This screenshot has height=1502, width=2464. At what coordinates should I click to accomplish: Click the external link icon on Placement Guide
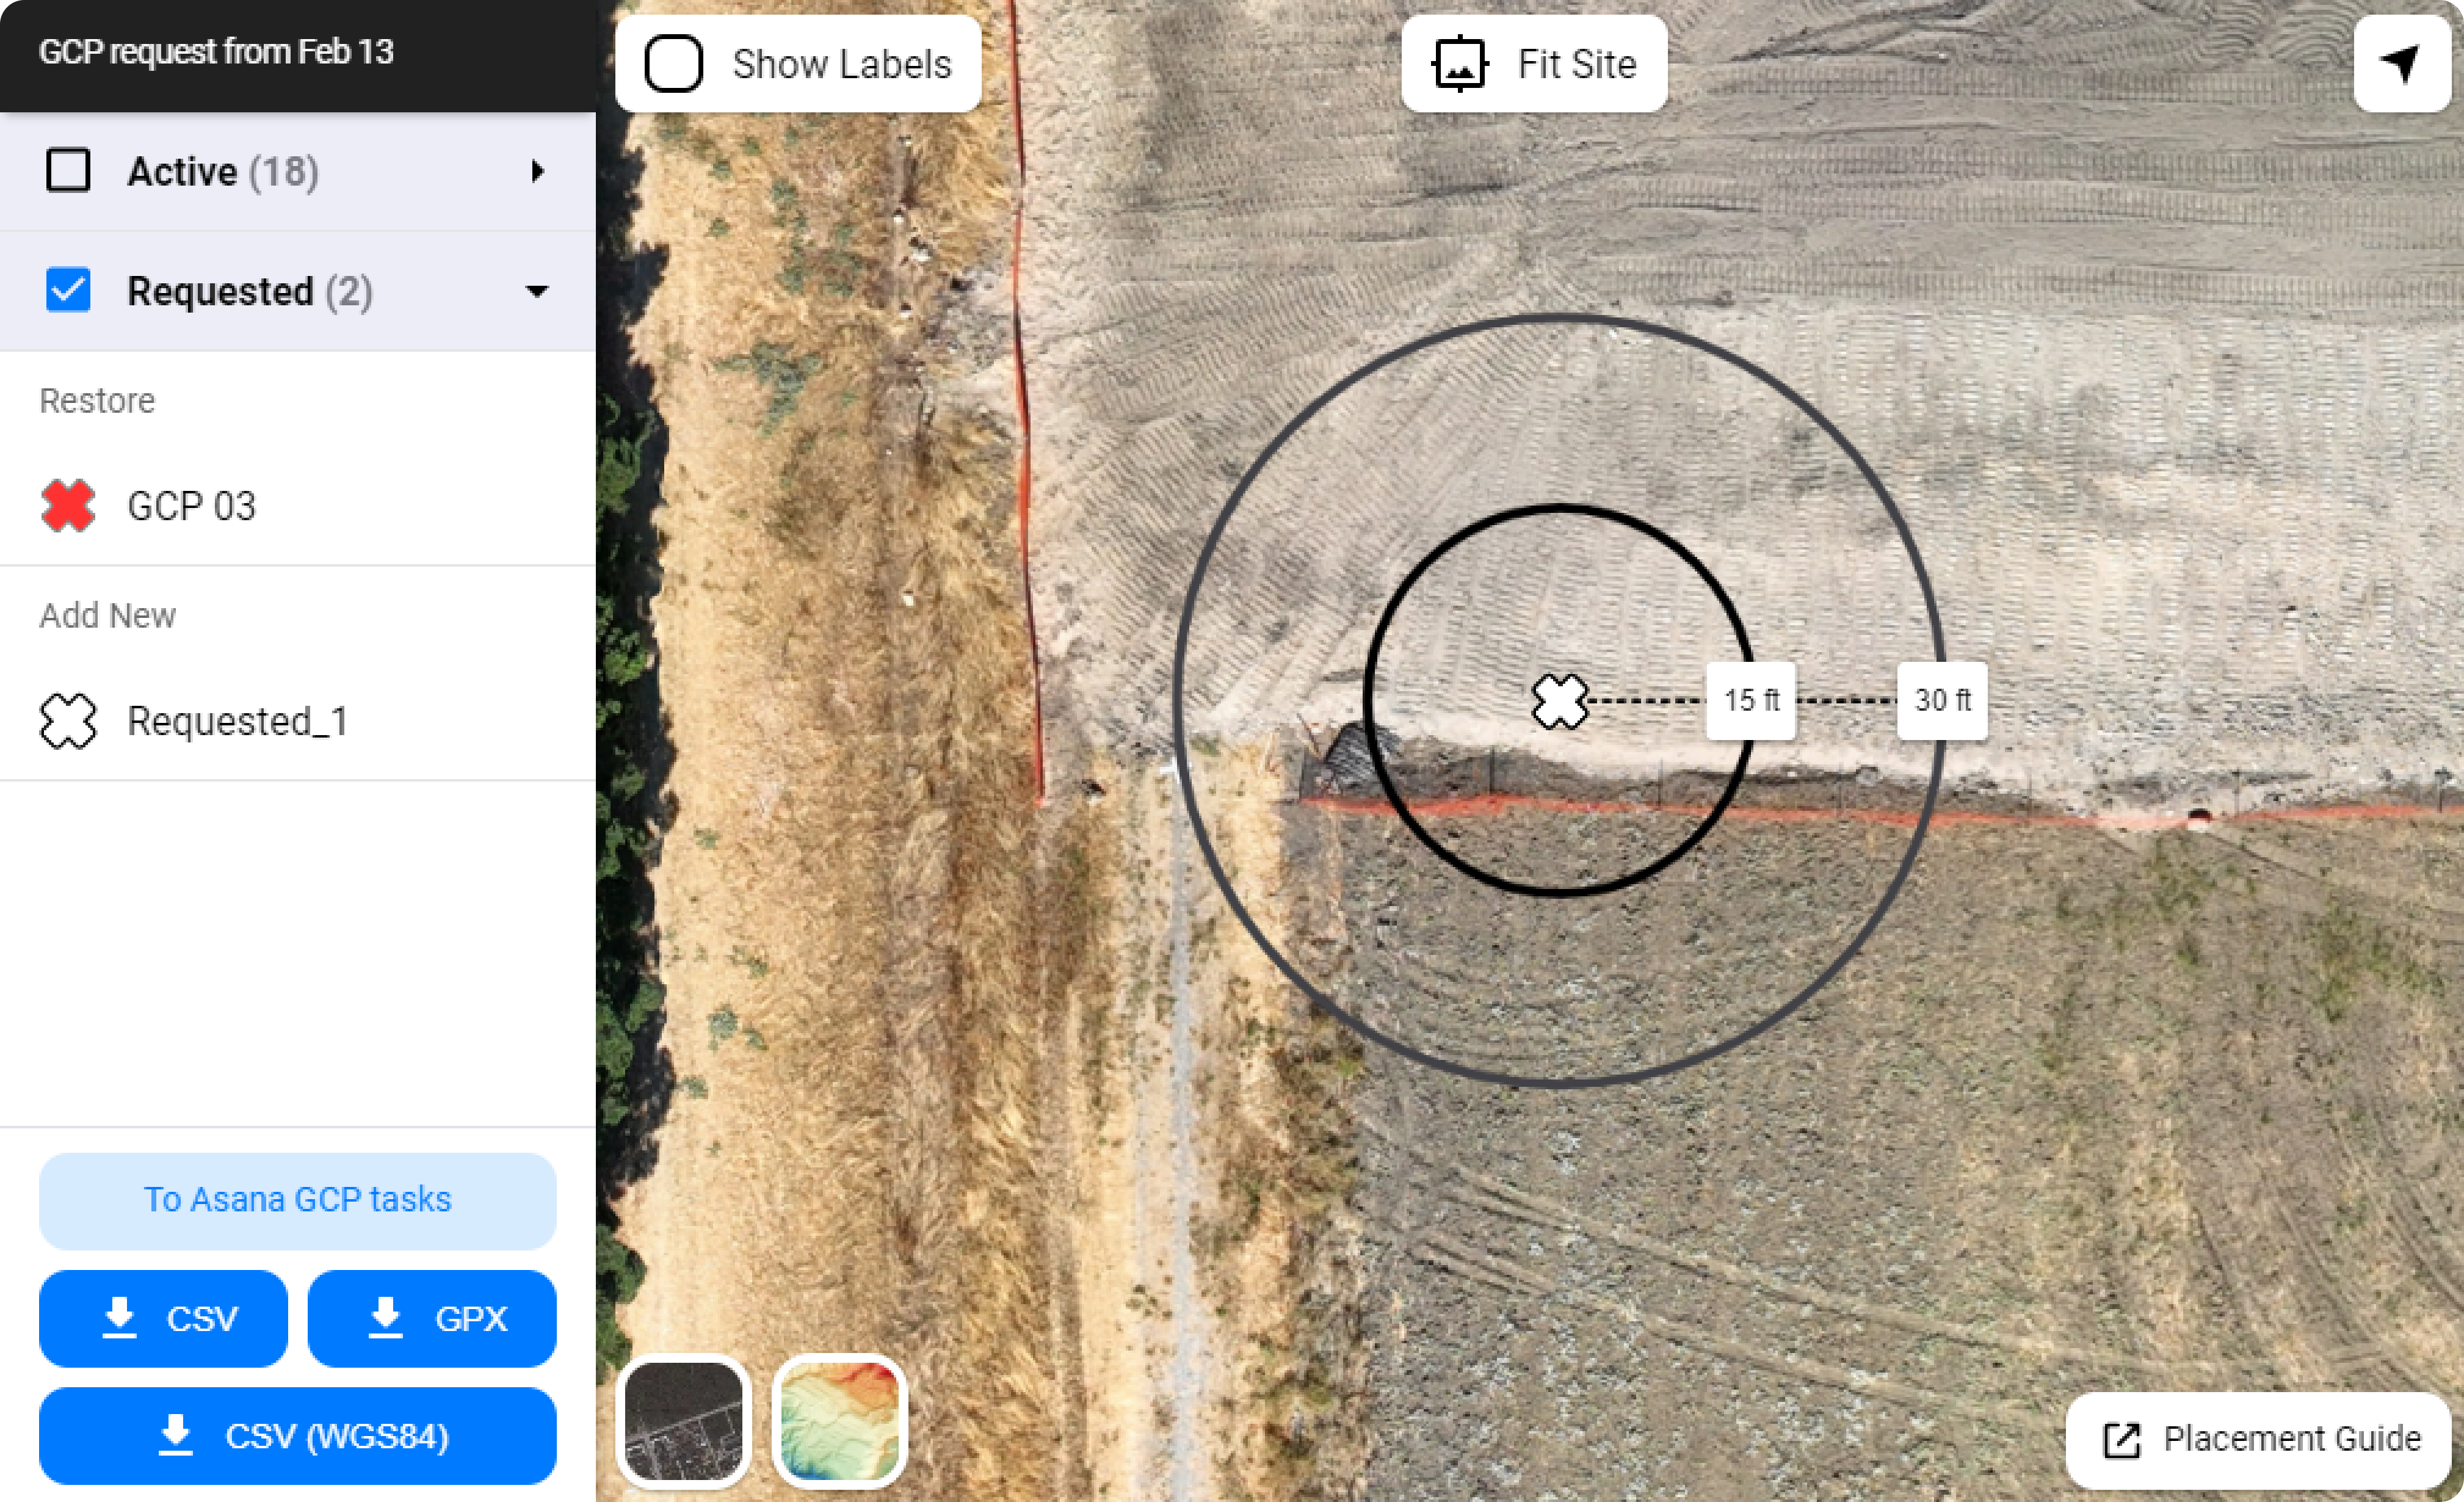pyautogui.click(x=2121, y=1440)
